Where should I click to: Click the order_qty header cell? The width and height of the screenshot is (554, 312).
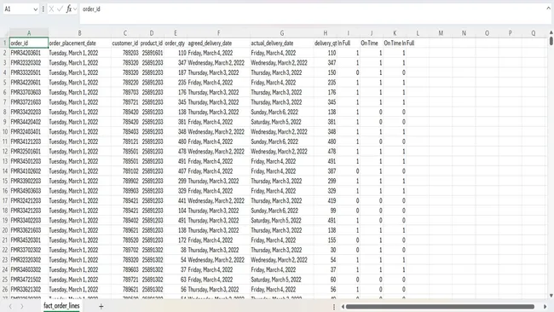(x=176, y=43)
